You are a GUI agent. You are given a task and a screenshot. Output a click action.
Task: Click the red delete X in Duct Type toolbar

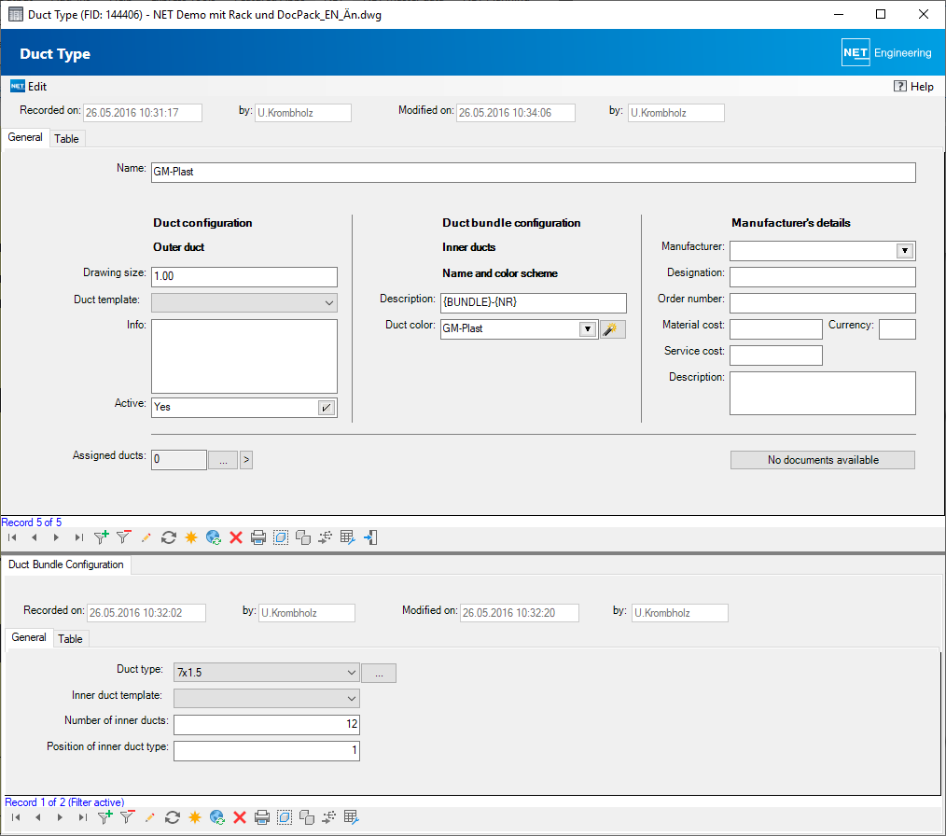[236, 537]
